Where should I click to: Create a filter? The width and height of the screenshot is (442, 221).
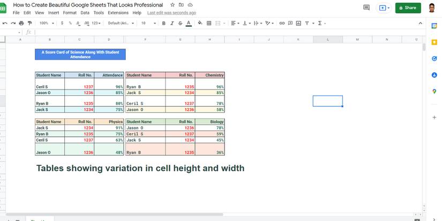306,23
